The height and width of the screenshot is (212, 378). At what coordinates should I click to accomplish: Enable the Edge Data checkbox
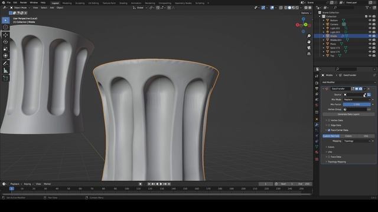pos(329,125)
